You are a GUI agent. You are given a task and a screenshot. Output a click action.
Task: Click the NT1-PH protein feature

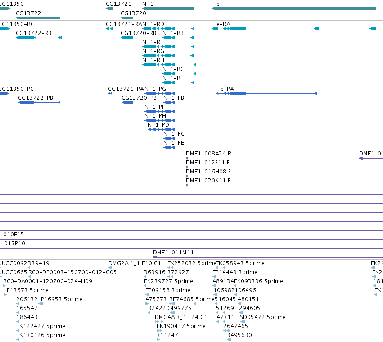click(159, 120)
